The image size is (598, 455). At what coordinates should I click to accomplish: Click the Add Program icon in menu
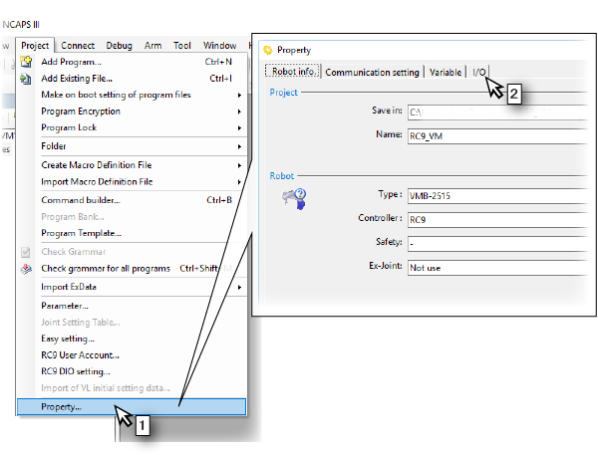click(x=27, y=62)
